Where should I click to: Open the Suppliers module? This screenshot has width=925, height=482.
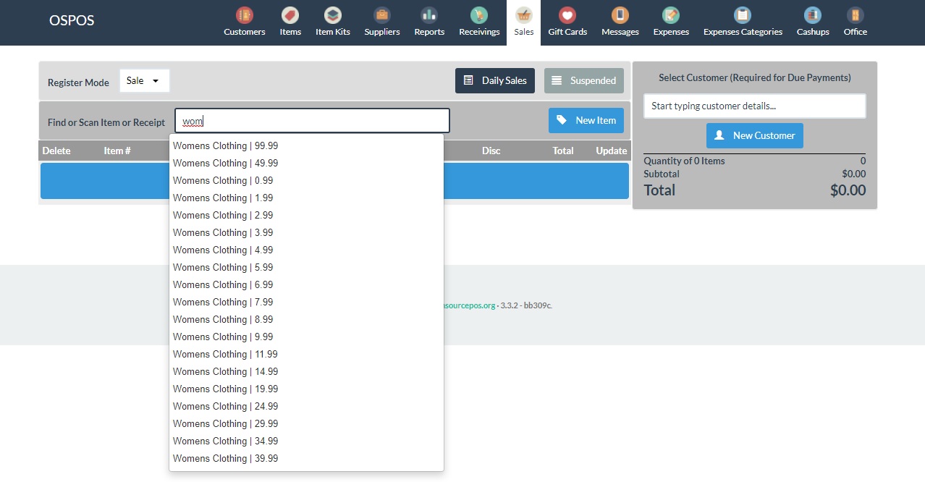coord(381,22)
